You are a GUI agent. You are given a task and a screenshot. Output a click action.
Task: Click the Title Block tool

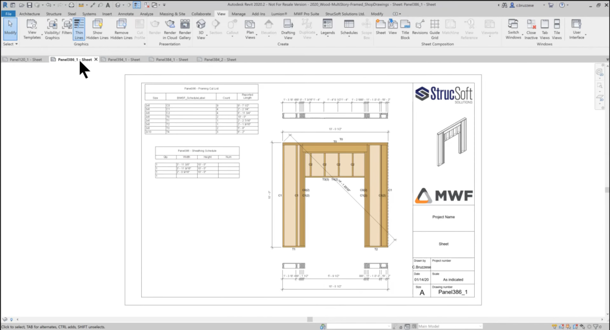click(x=405, y=29)
